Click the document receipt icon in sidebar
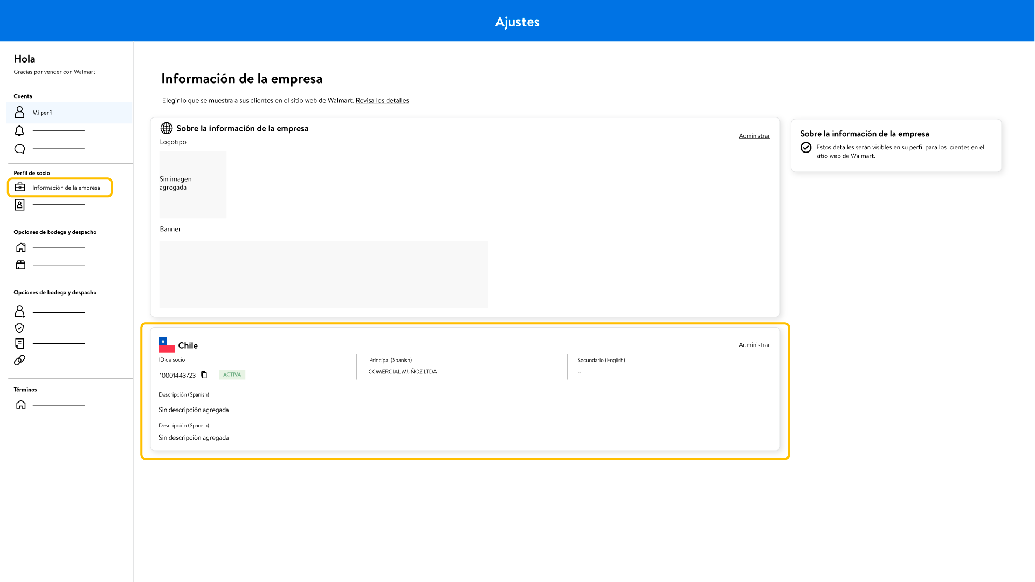Image resolution: width=1035 pixels, height=582 pixels. pyautogui.click(x=19, y=343)
